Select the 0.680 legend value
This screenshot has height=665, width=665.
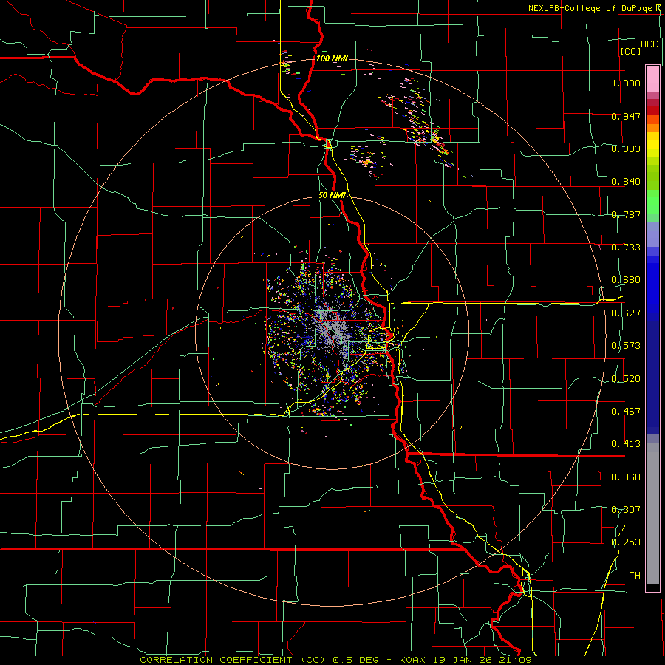point(626,280)
